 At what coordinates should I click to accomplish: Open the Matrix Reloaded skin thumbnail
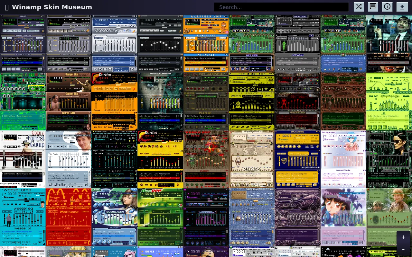(x=389, y=159)
